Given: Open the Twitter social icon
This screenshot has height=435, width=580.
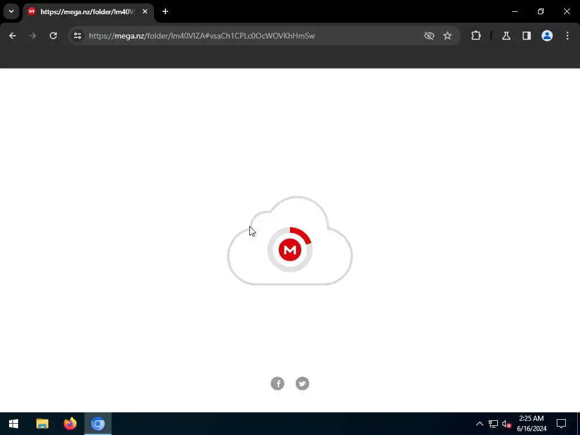Looking at the screenshot, I should (302, 383).
